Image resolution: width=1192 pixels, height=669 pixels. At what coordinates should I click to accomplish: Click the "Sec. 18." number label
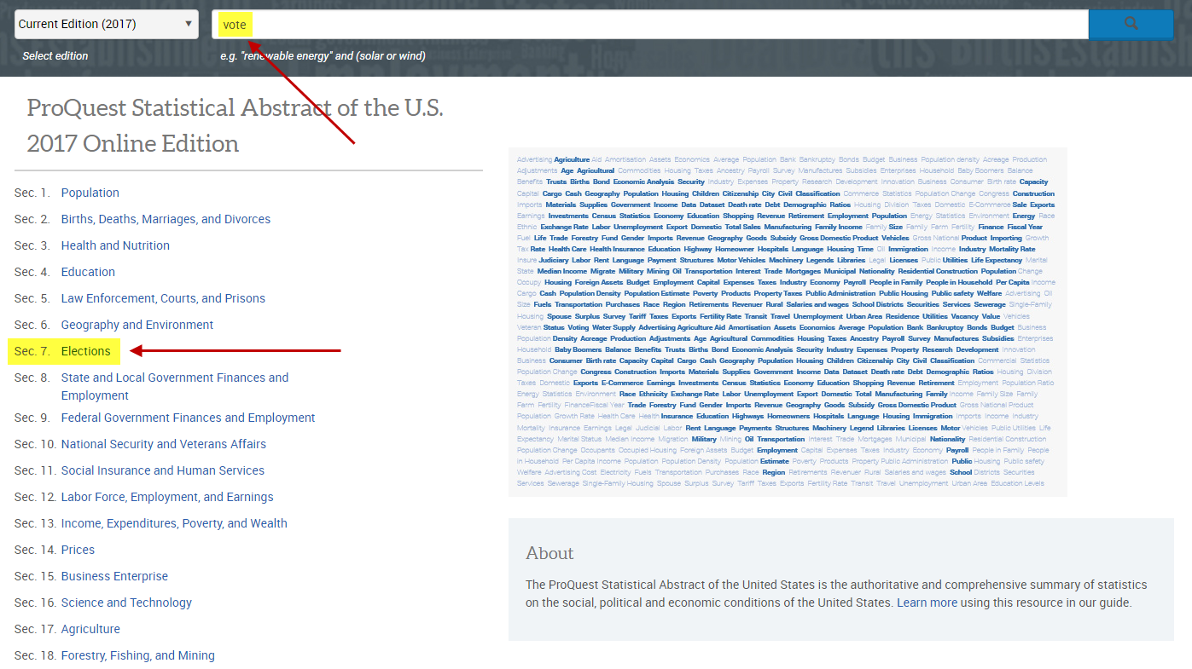click(36, 655)
